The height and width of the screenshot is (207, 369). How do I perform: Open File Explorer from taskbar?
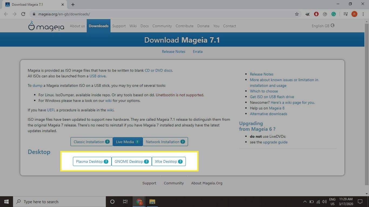[x=152, y=202]
